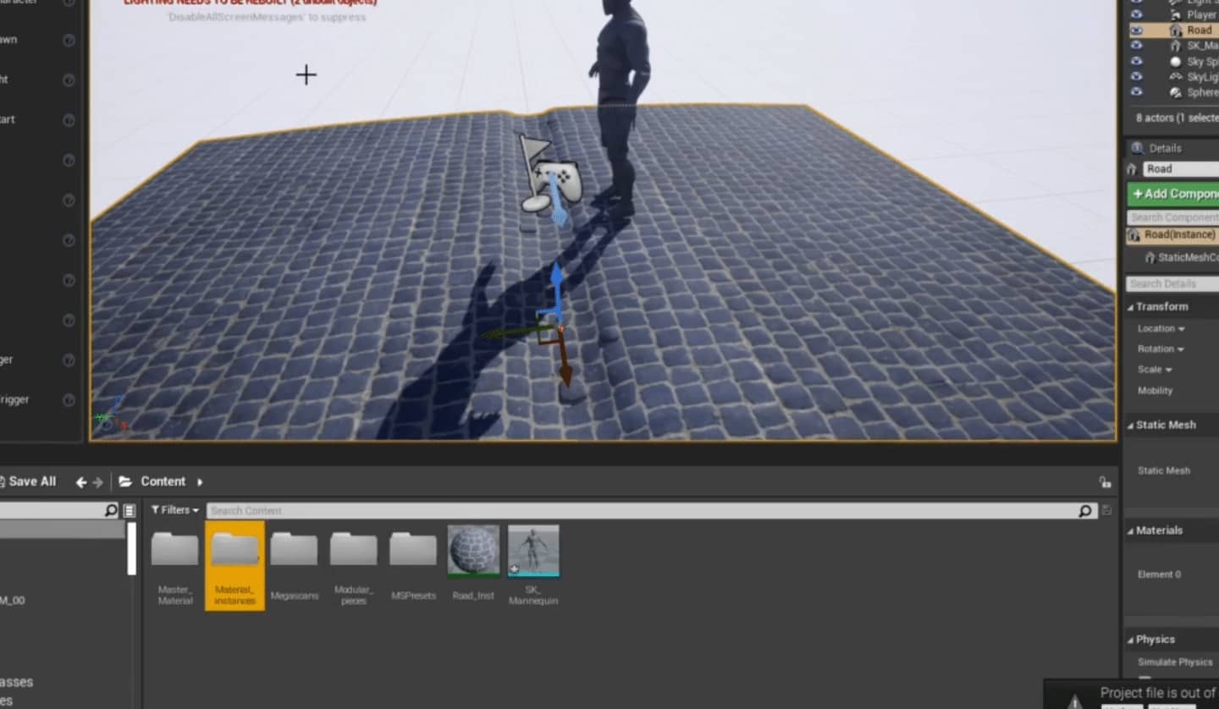
Task: Open the Location dropdown under Transform
Action: click(x=1161, y=328)
